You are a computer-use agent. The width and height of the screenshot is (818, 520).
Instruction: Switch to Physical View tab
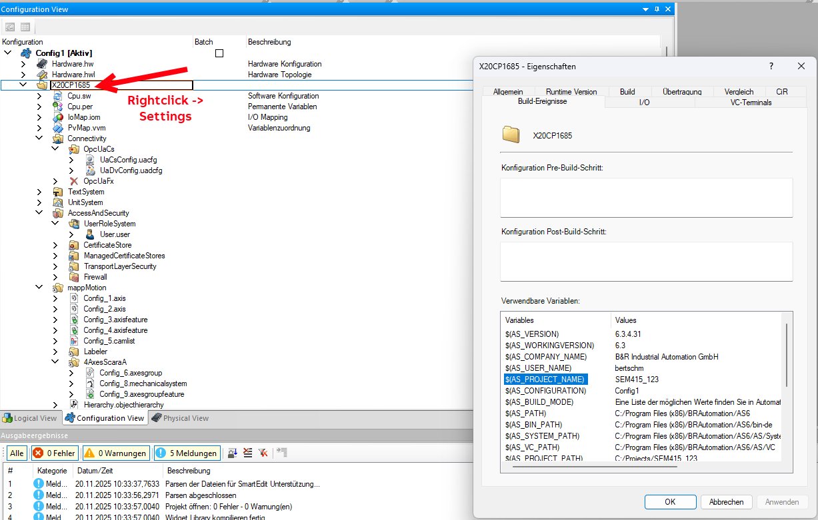pos(180,418)
